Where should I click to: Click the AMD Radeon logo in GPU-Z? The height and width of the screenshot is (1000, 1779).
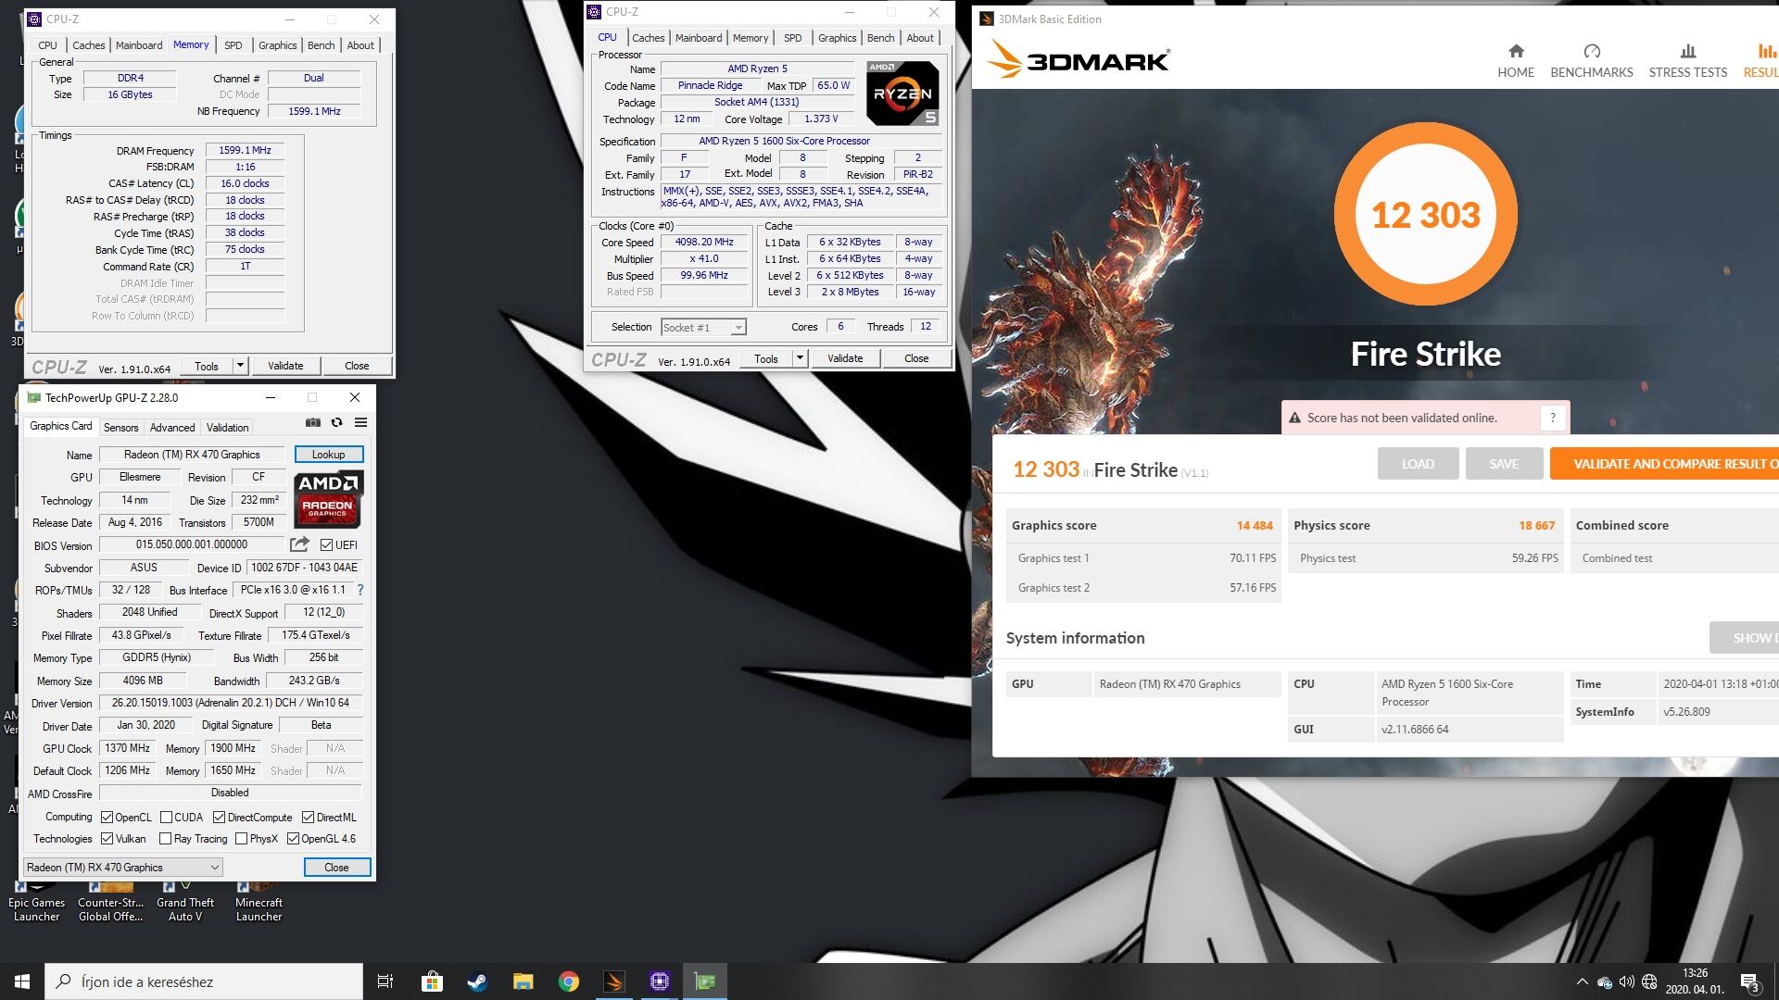[x=328, y=499]
